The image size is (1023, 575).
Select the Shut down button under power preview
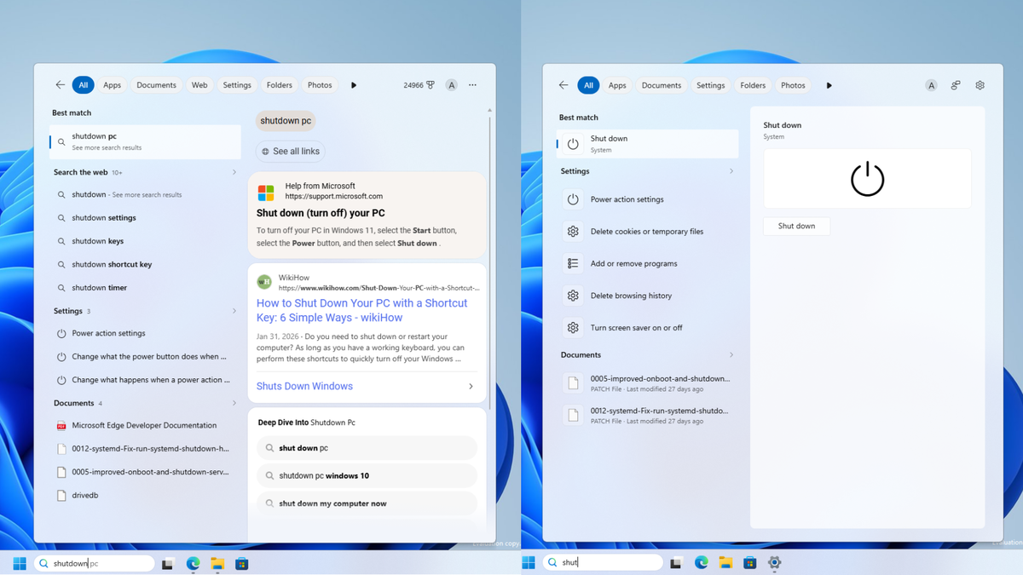click(796, 227)
